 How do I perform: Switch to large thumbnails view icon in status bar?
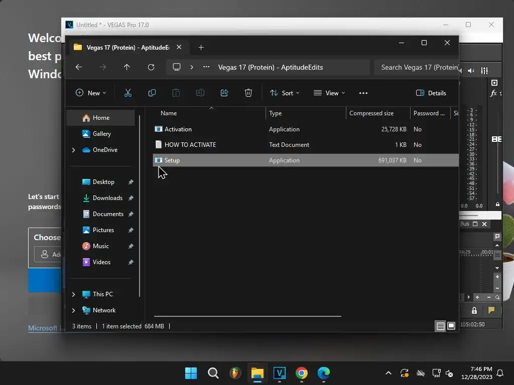pyautogui.click(x=451, y=326)
